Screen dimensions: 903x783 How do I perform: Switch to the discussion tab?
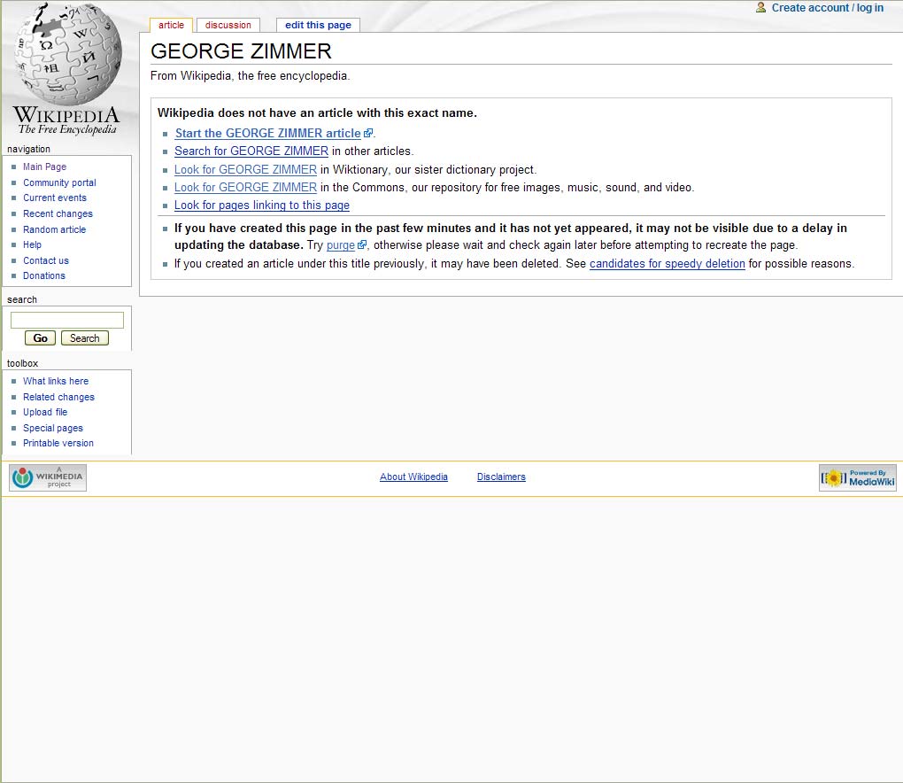228,25
